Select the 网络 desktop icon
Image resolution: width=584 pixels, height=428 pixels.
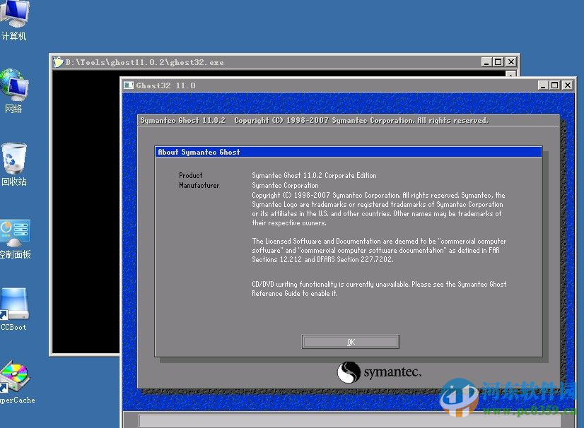pyautogui.click(x=13, y=91)
